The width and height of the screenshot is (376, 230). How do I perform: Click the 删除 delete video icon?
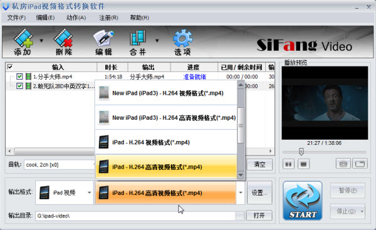pyautogui.click(x=63, y=42)
